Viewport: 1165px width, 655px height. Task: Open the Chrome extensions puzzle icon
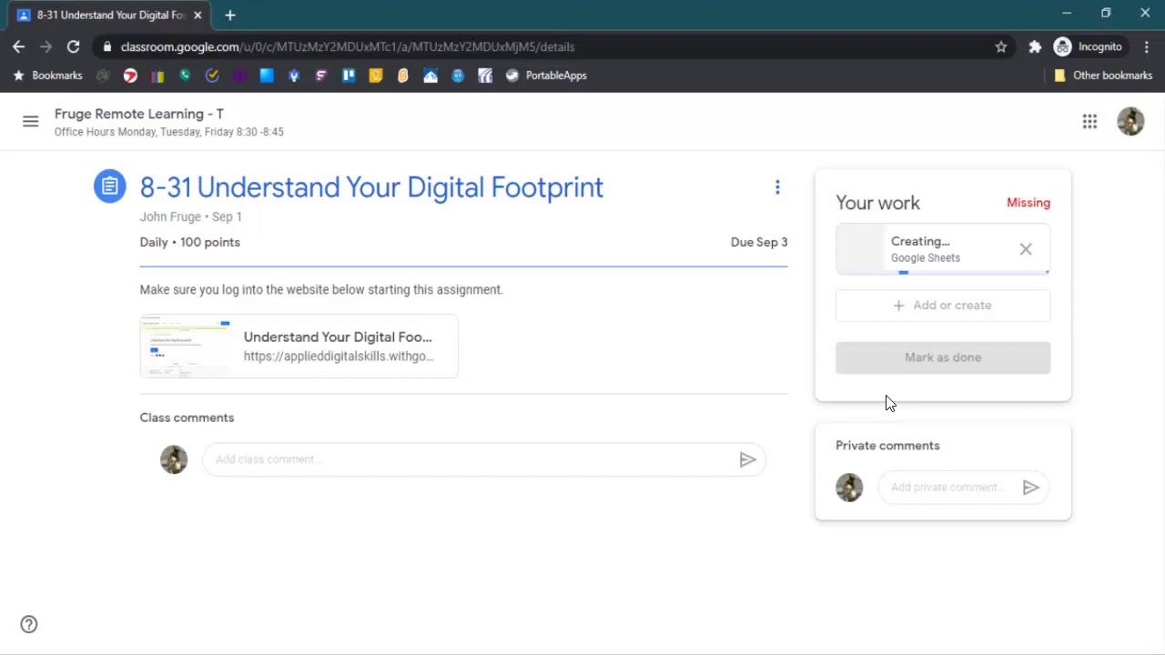1035,46
